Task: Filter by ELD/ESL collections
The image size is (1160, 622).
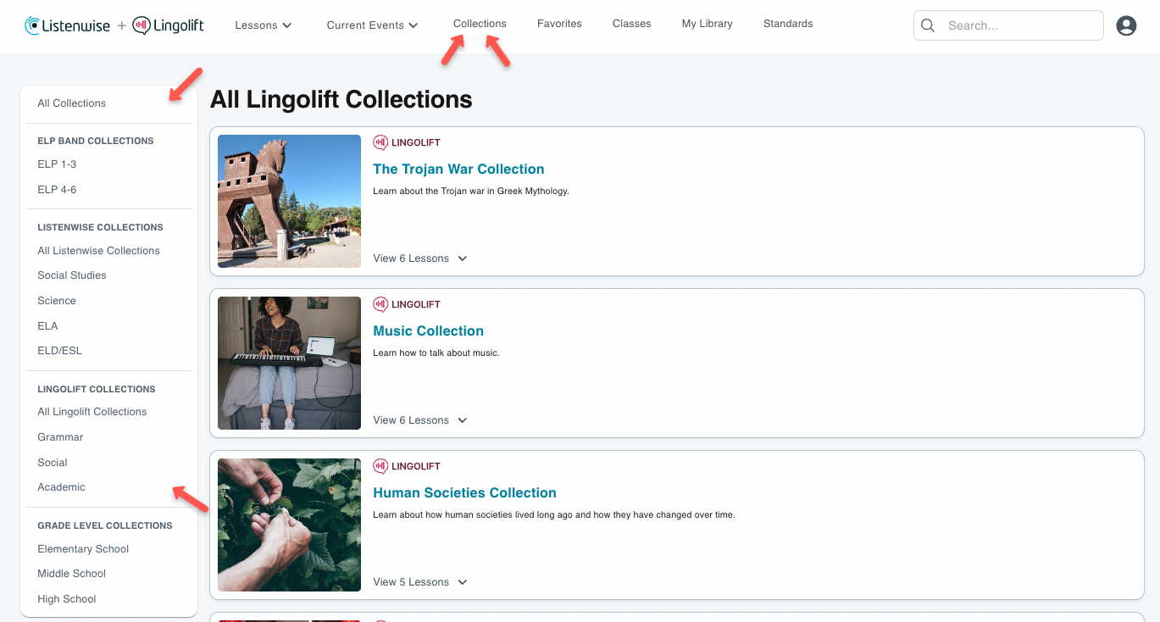Action: (59, 351)
